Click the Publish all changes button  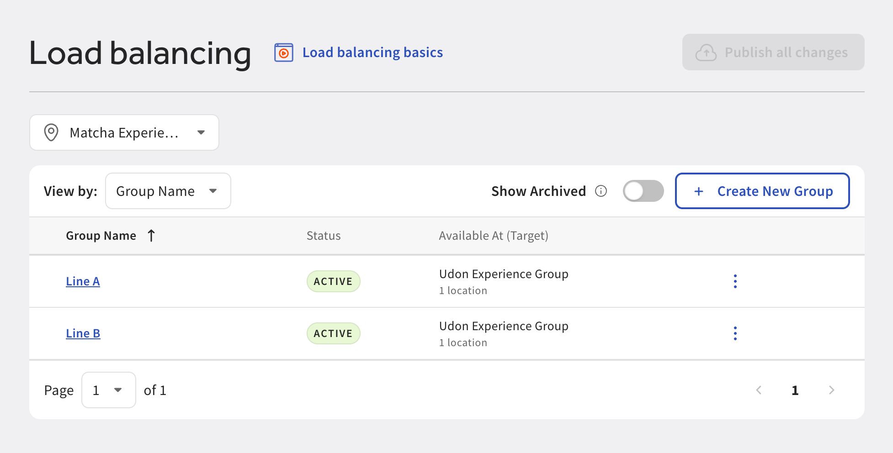773,52
